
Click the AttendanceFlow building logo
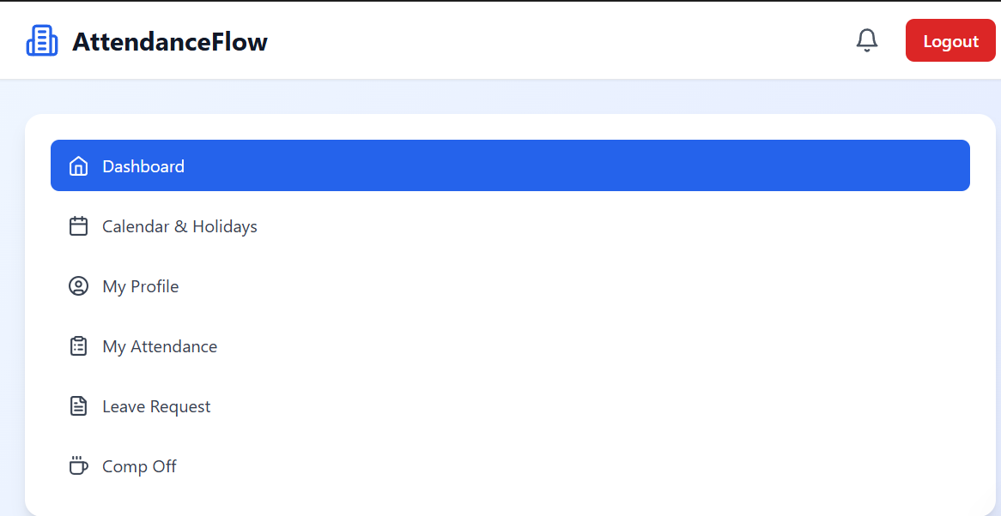click(x=41, y=39)
